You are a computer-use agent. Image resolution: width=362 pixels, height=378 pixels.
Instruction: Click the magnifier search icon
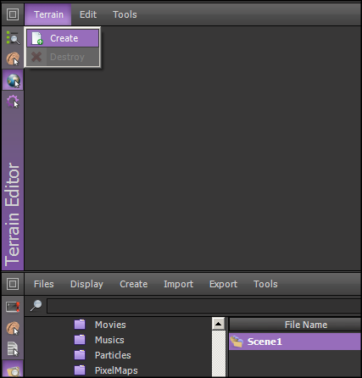pos(36,306)
